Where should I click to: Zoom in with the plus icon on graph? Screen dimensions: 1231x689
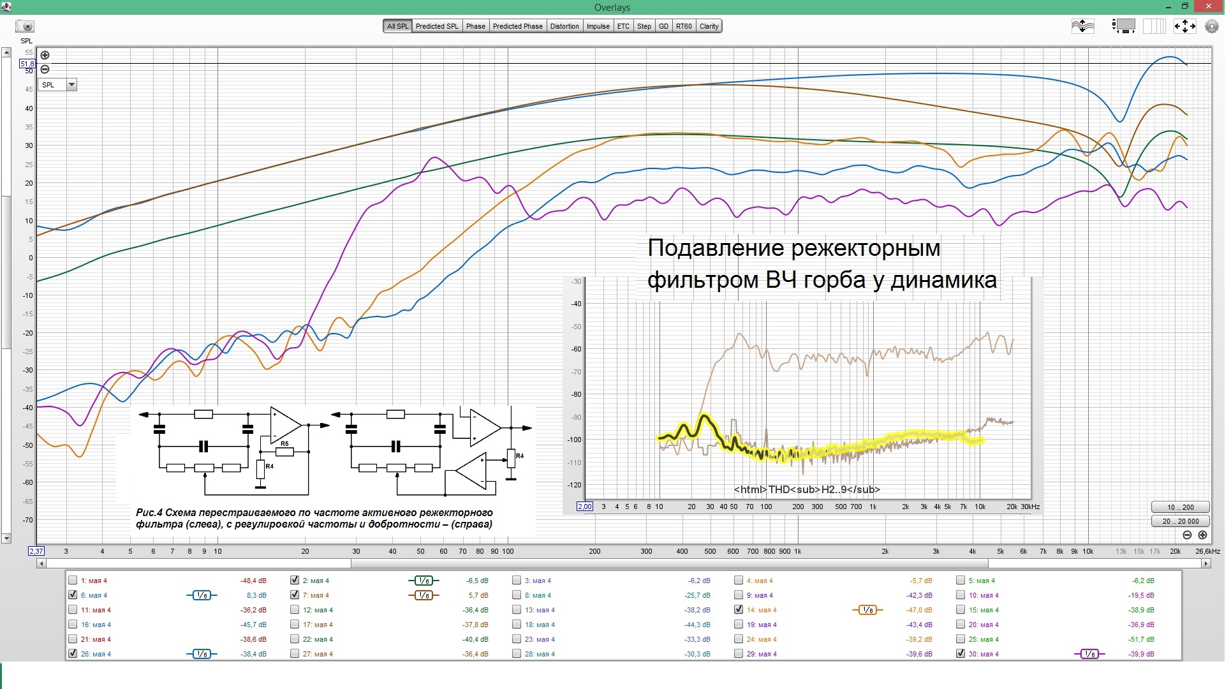click(x=45, y=56)
